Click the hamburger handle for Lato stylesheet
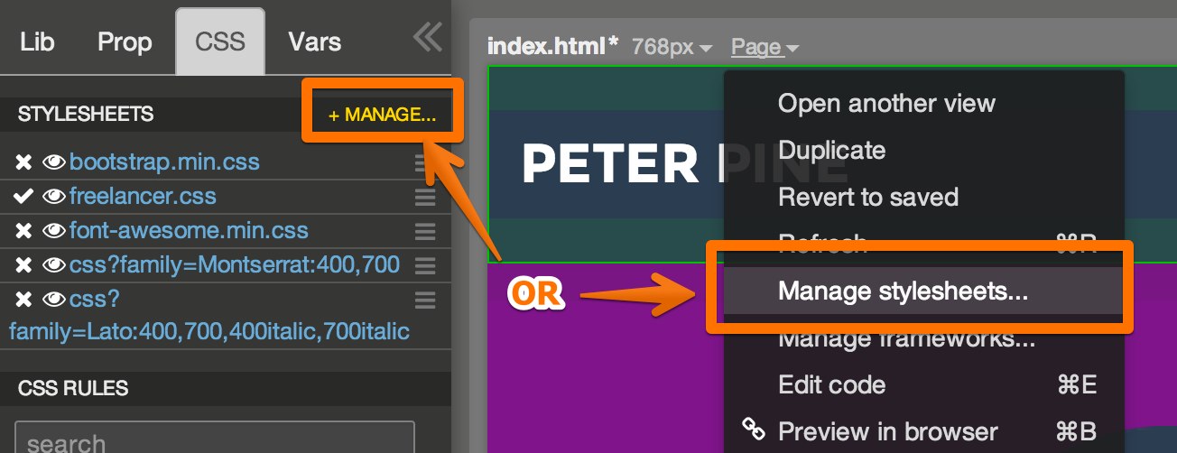The height and width of the screenshot is (453, 1177). (425, 300)
